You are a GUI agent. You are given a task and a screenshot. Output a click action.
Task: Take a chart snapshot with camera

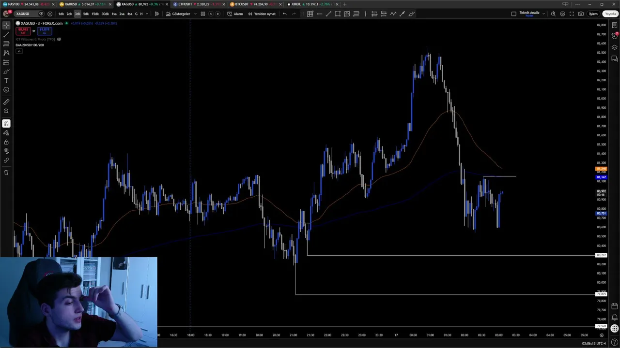[x=581, y=14]
